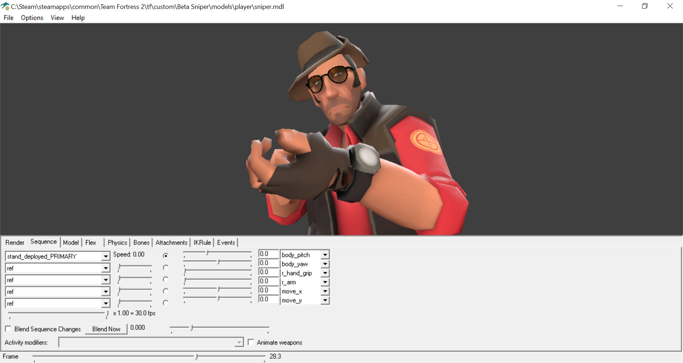Switch to the Model tab

tap(71, 242)
